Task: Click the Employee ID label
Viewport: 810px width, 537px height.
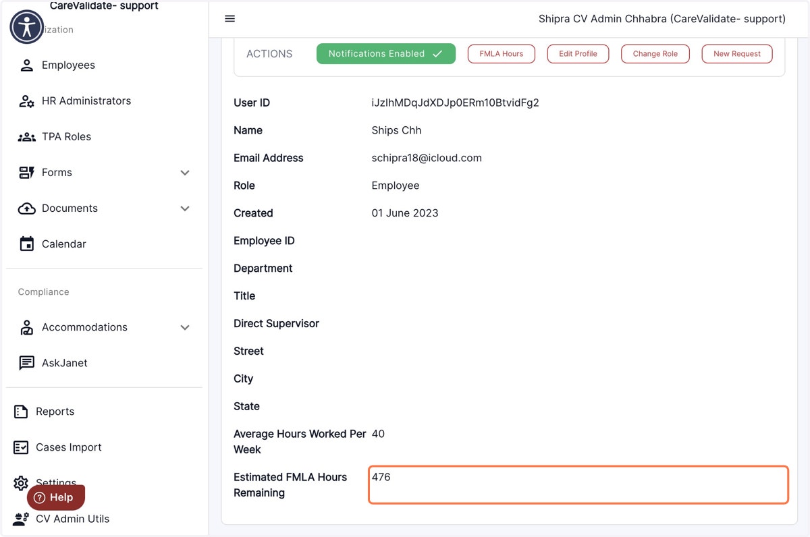Action: [x=264, y=241]
